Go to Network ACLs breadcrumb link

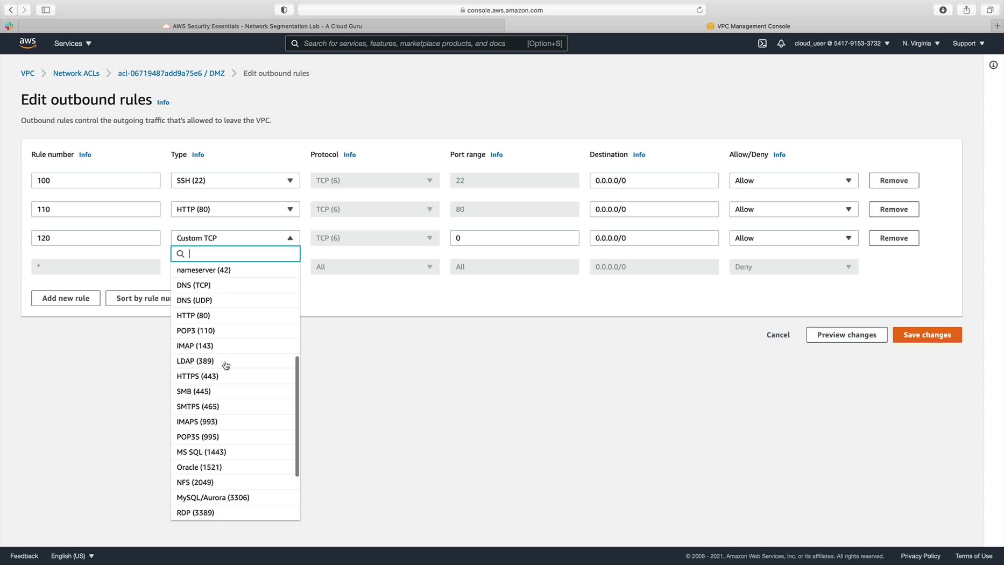[x=76, y=73]
